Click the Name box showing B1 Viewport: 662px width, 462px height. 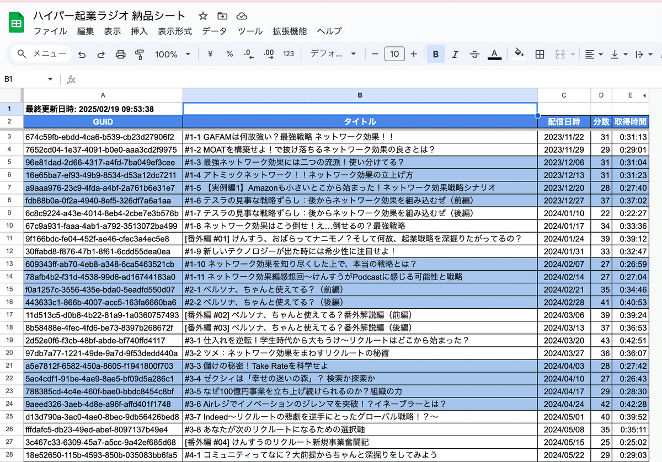pyautogui.click(x=23, y=79)
